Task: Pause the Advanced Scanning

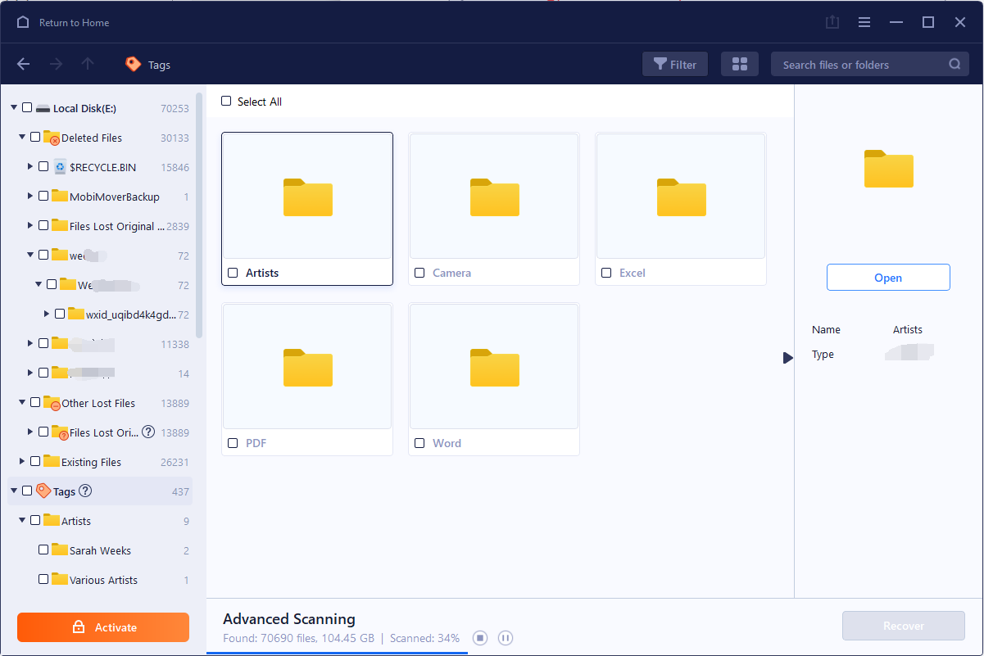Action: (x=506, y=638)
